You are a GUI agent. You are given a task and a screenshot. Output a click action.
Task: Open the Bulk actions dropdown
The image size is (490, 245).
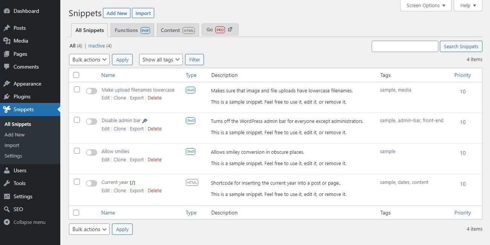[89, 59]
